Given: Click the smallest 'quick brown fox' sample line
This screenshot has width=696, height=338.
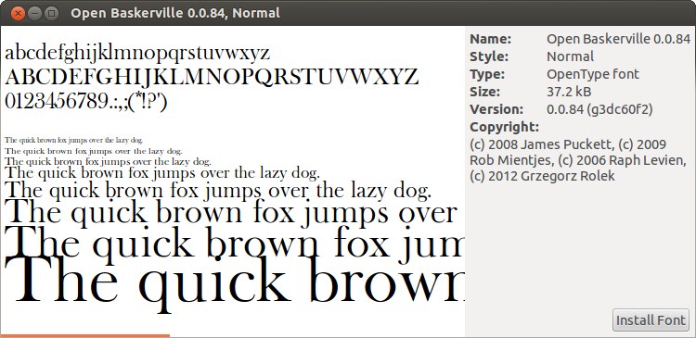Looking at the screenshot, I should tap(73, 141).
